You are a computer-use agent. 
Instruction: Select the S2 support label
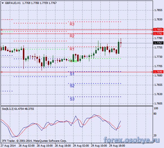72,86
